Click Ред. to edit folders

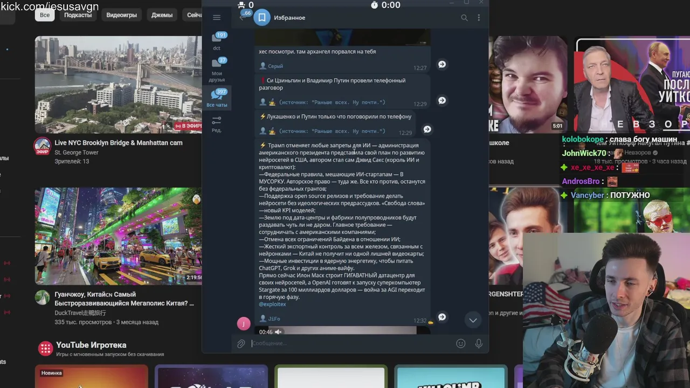(x=217, y=124)
